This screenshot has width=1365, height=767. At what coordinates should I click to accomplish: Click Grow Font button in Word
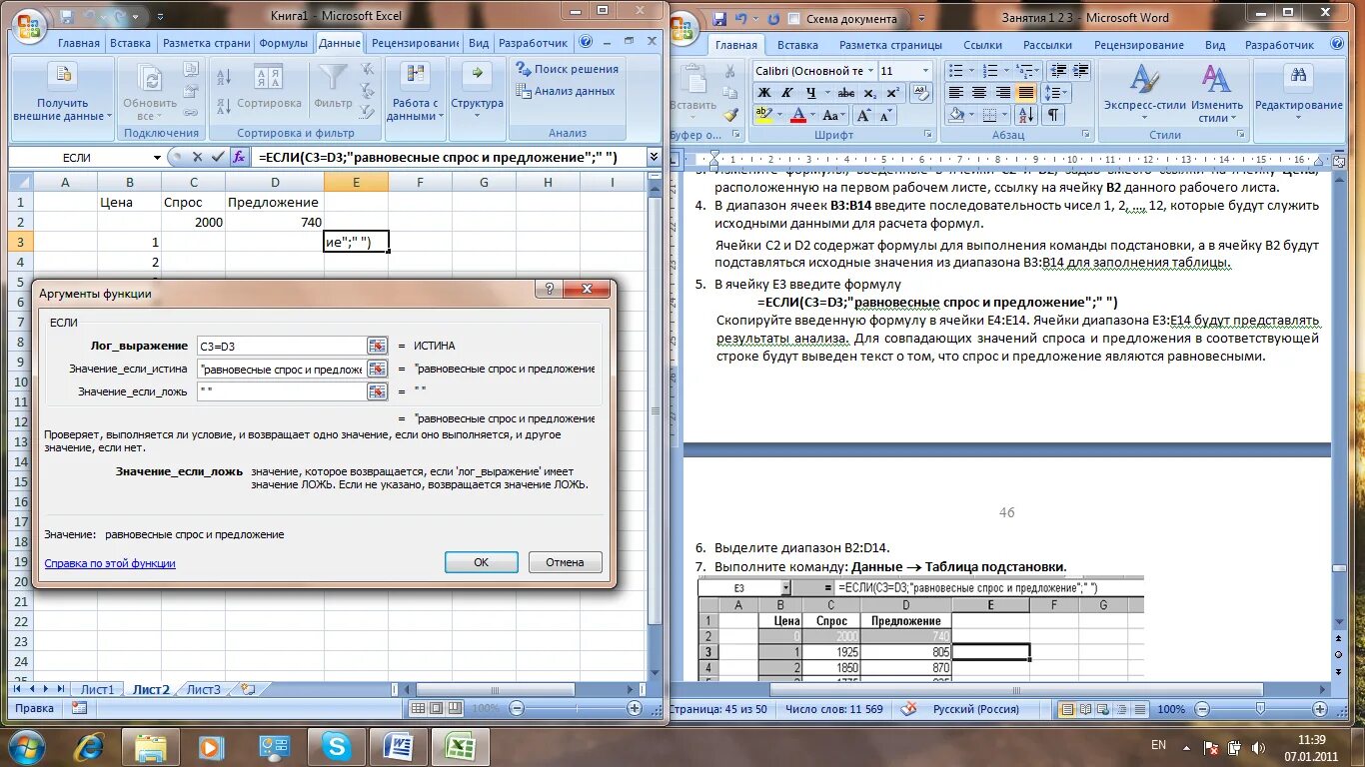pos(863,116)
